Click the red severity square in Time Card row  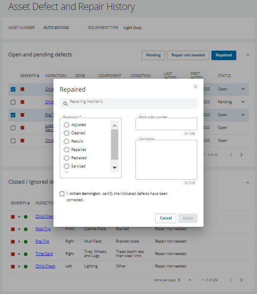tap(13, 254)
